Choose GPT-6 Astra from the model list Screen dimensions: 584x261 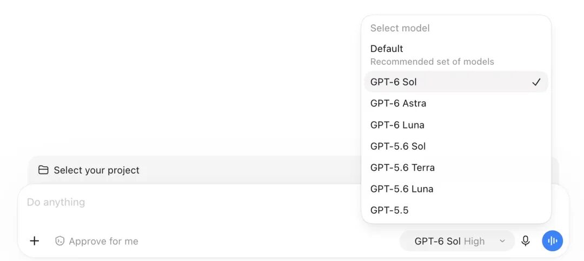[x=456, y=103]
